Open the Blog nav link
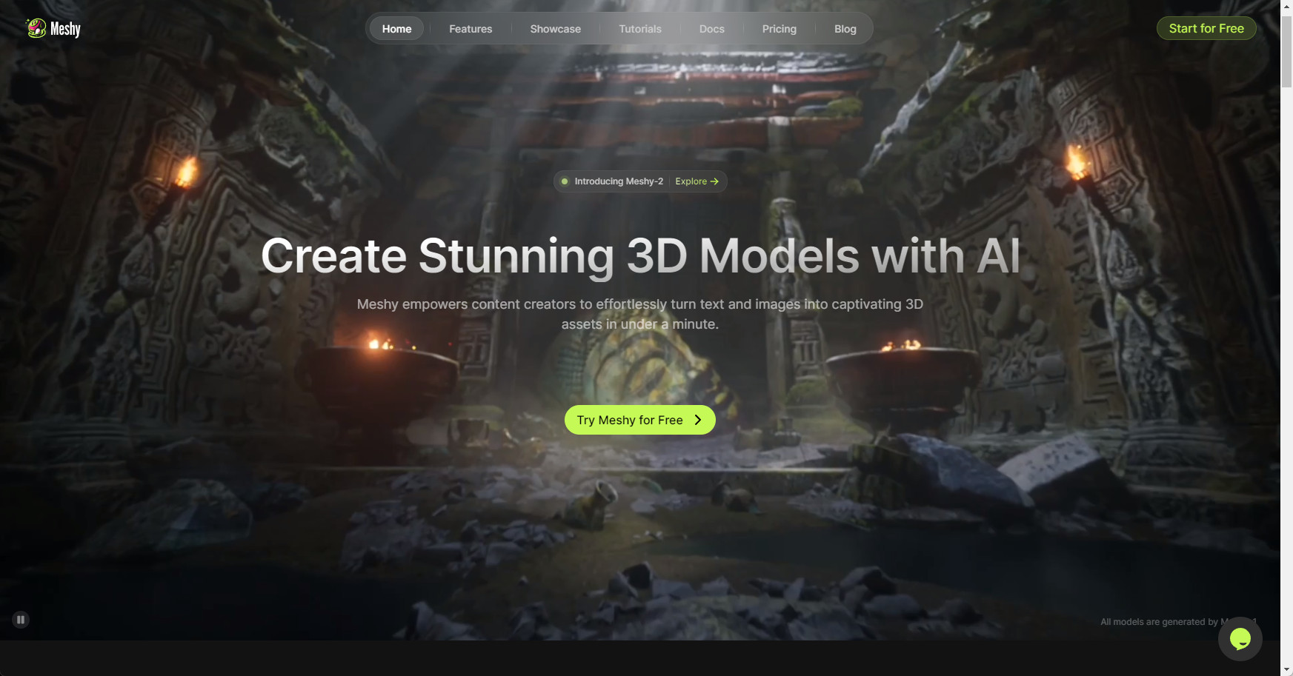This screenshot has height=676, width=1293. click(845, 29)
